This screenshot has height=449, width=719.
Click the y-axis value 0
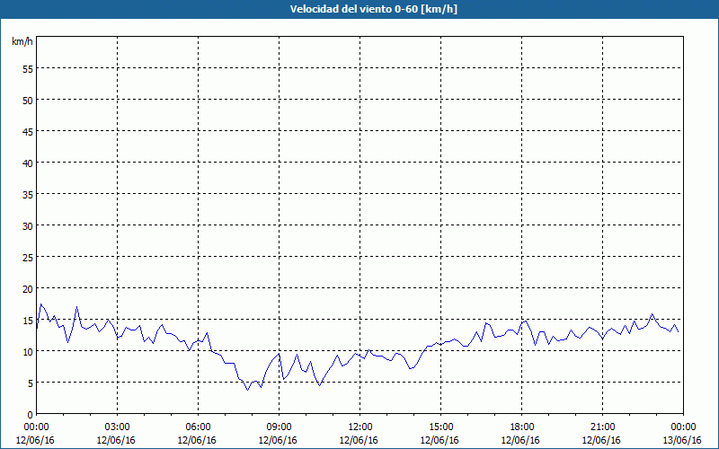pyautogui.click(x=31, y=415)
